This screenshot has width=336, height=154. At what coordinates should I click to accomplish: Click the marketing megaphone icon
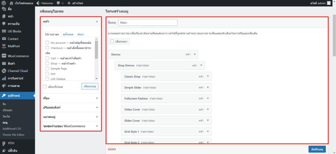(4, 86)
